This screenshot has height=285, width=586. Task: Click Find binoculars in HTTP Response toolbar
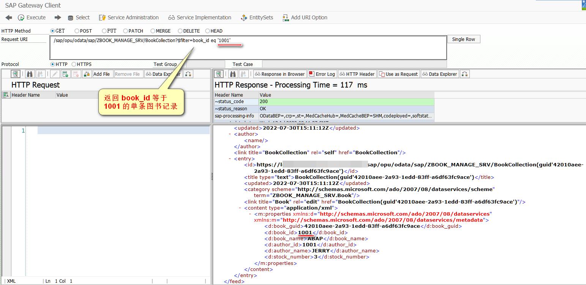pyautogui.click(x=233, y=74)
